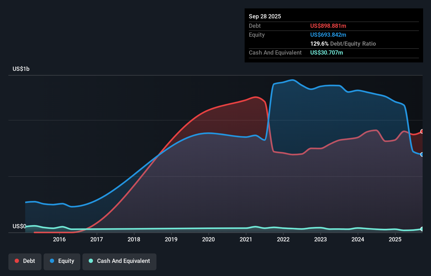Click the Equity row label in tooltip

tap(257, 35)
